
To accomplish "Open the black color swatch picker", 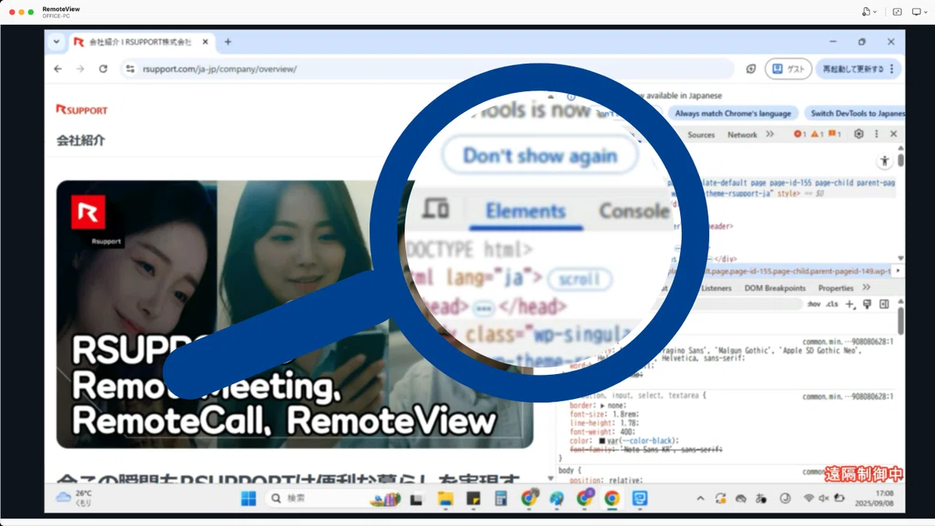I will pyautogui.click(x=602, y=441).
